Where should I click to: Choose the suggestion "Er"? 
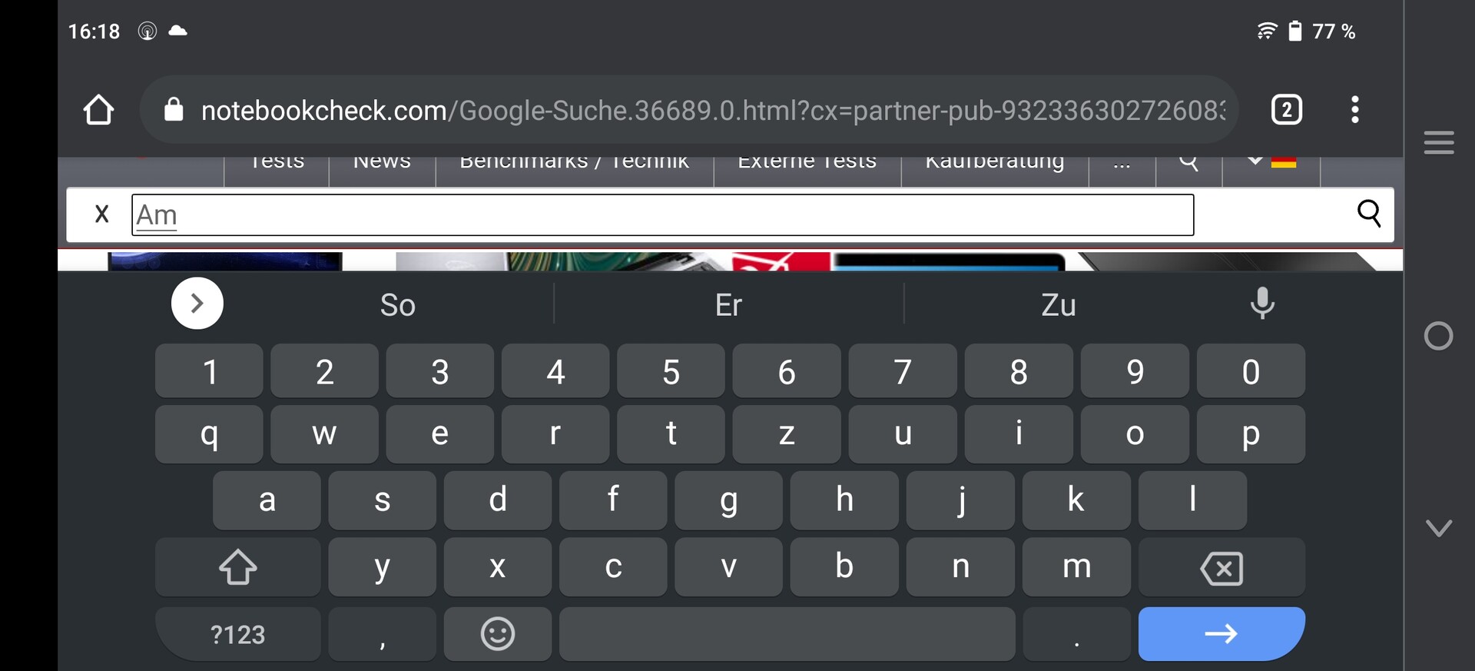(728, 305)
